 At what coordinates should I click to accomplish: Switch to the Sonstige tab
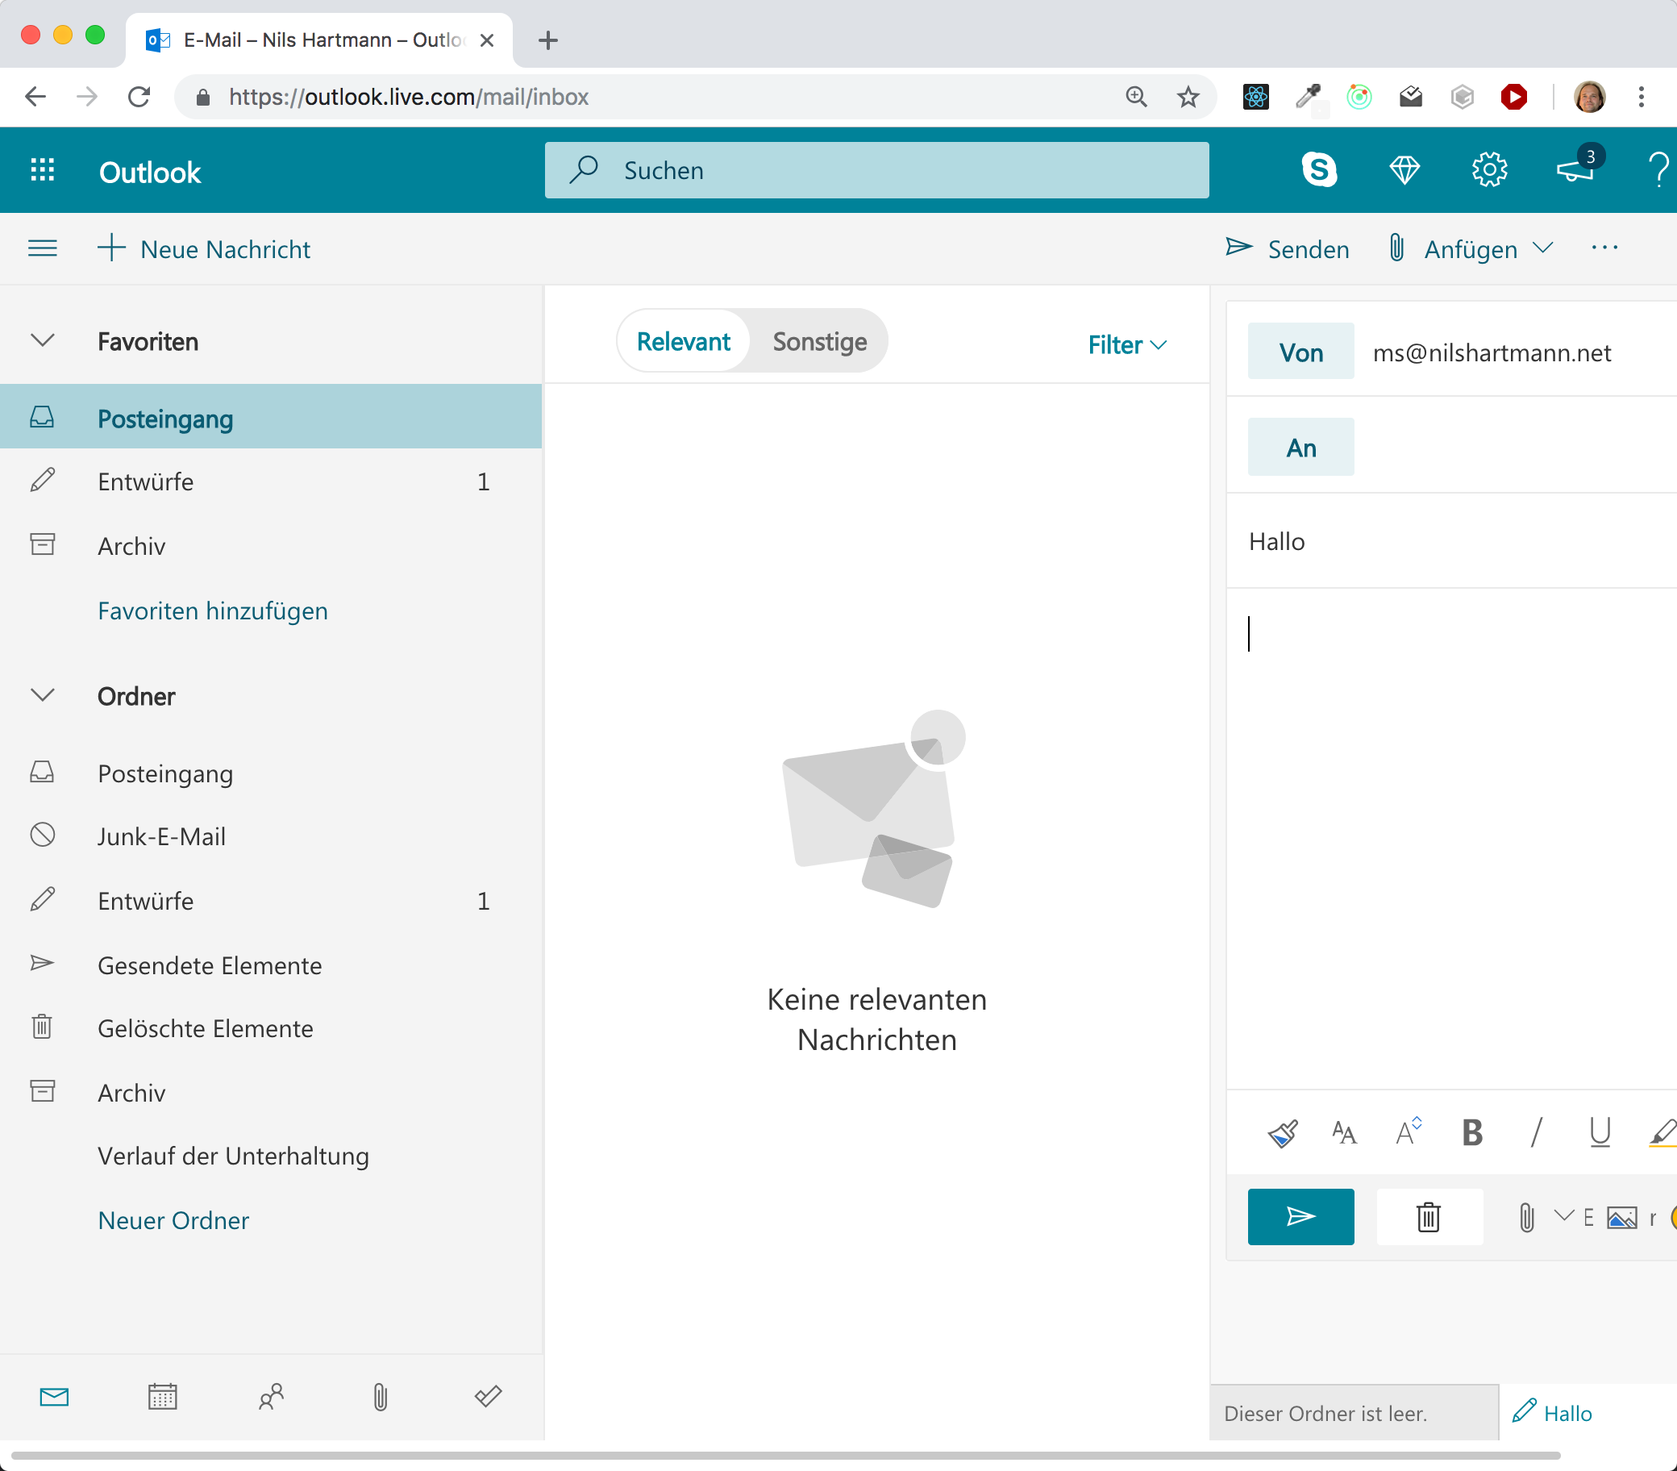point(820,340)
